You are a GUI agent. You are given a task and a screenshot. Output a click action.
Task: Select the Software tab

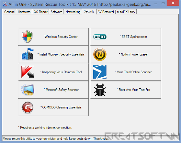pos(57,12)
